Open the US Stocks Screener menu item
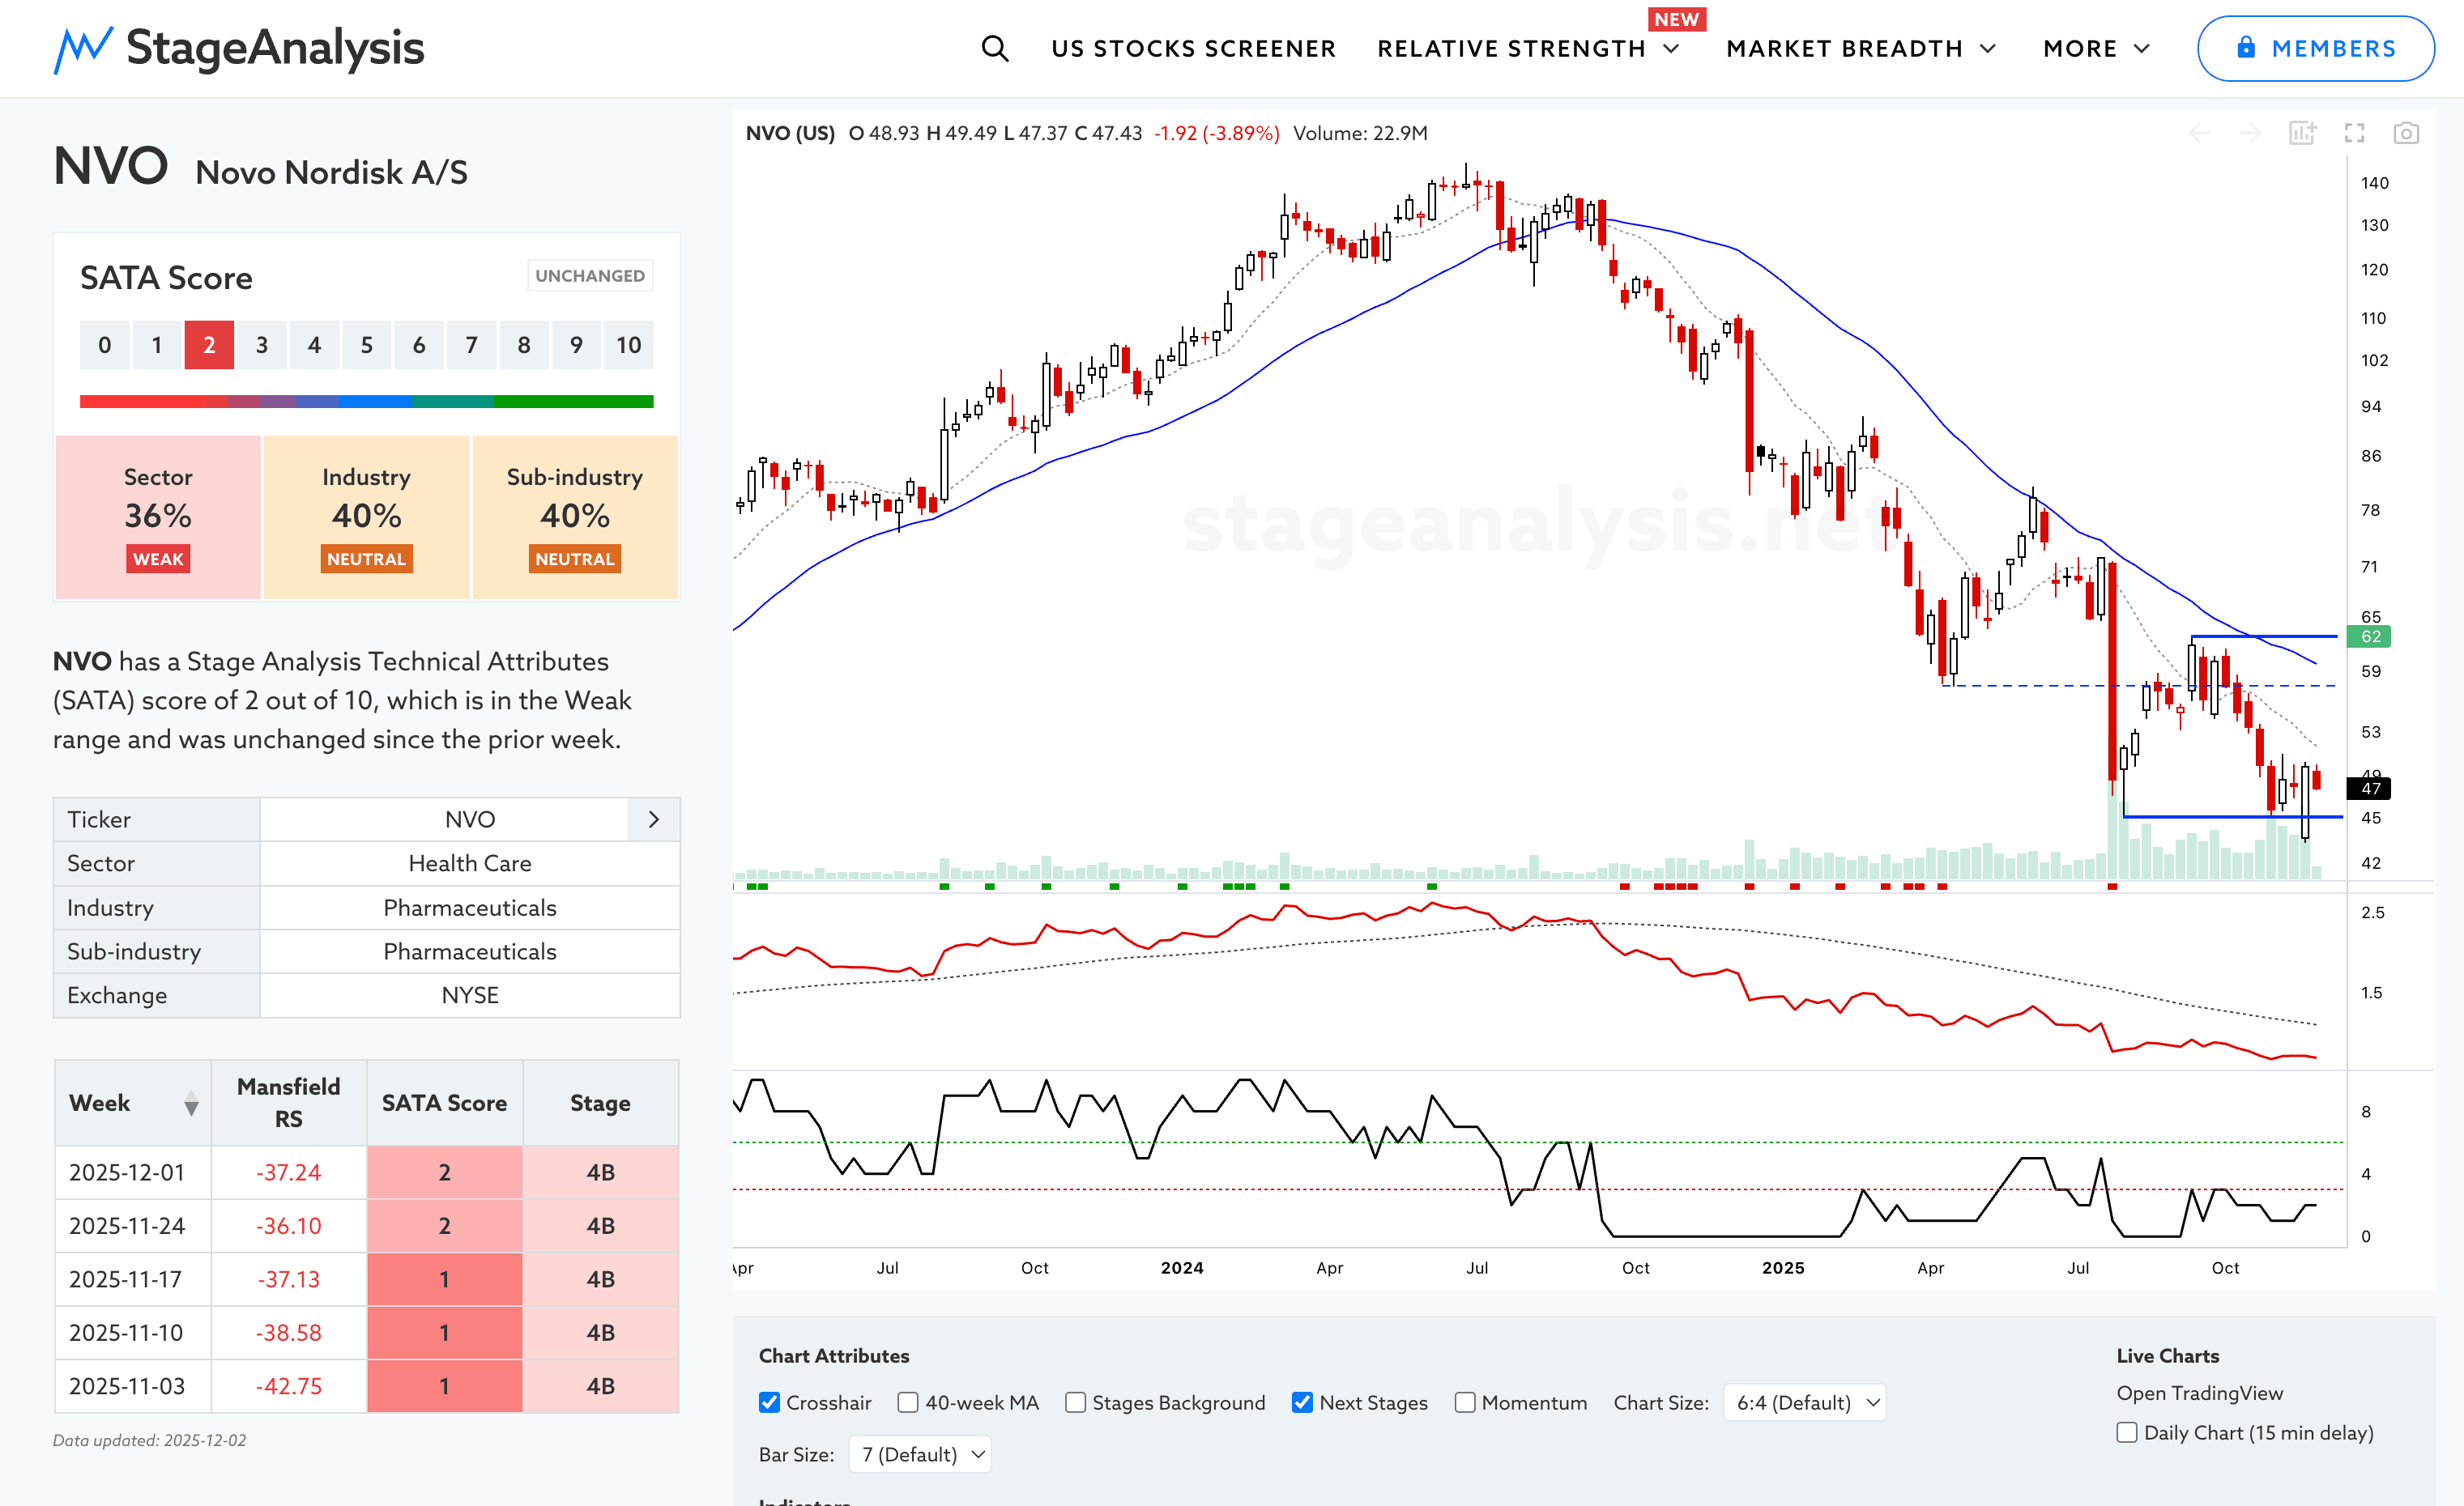This screenshot has height=1506, width=2464. [1193, 48]
